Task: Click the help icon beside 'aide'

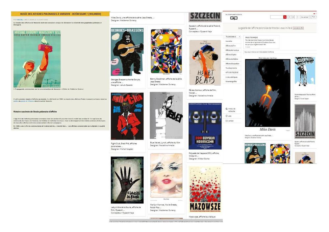Action: [x=227, y=116]
